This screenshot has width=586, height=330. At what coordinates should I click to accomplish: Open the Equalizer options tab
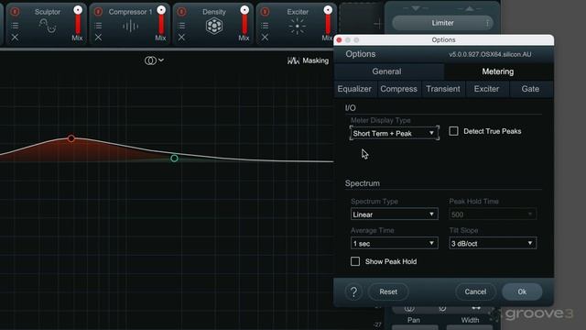pos(354,89)
